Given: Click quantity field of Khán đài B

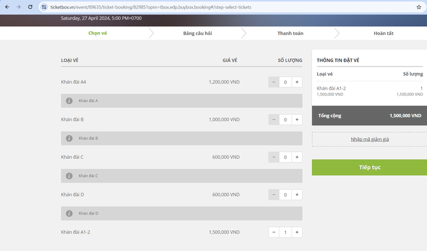Looking at the screenshot, I should (x=286, y=119).
